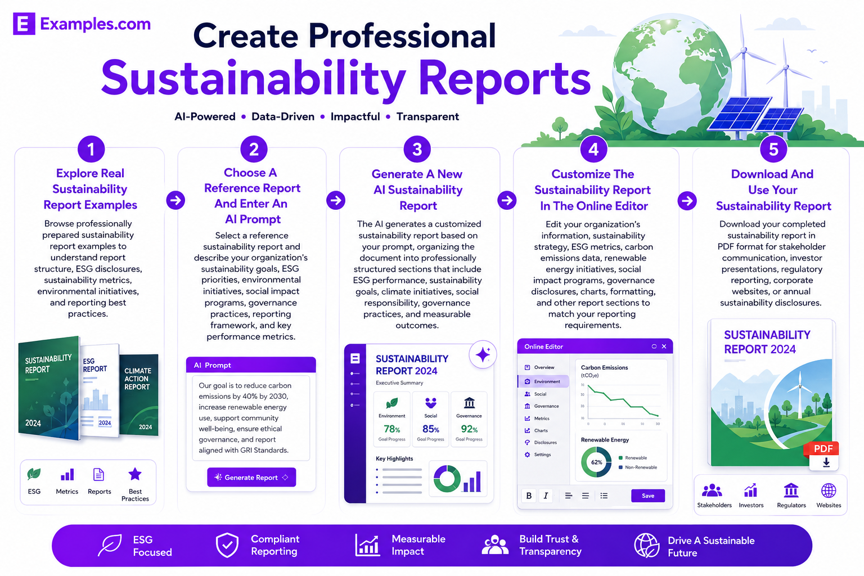
Task: Click the AI sparkle icon on report preview
Action: point(483,354)
